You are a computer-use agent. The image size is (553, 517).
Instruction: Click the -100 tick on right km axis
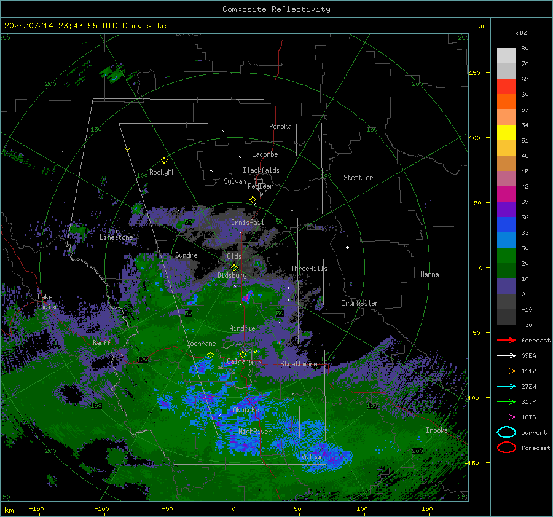point(472,398)
